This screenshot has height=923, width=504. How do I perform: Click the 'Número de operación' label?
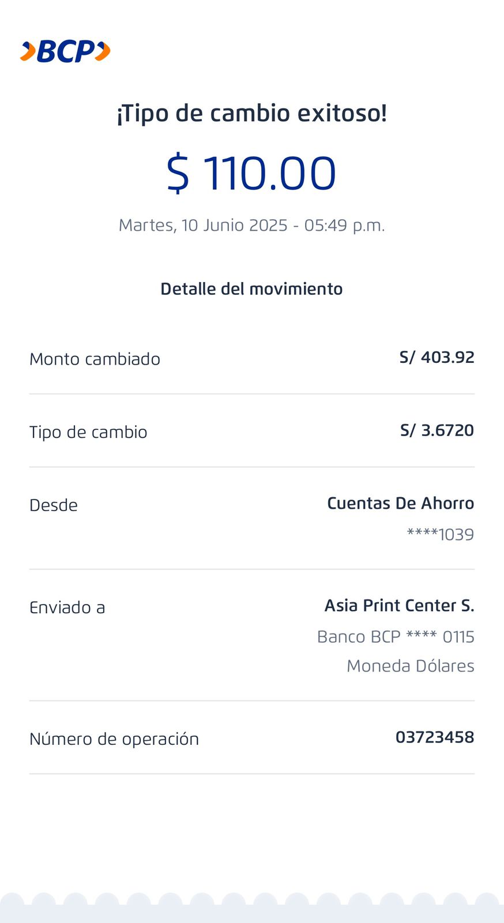coord(114,739)
